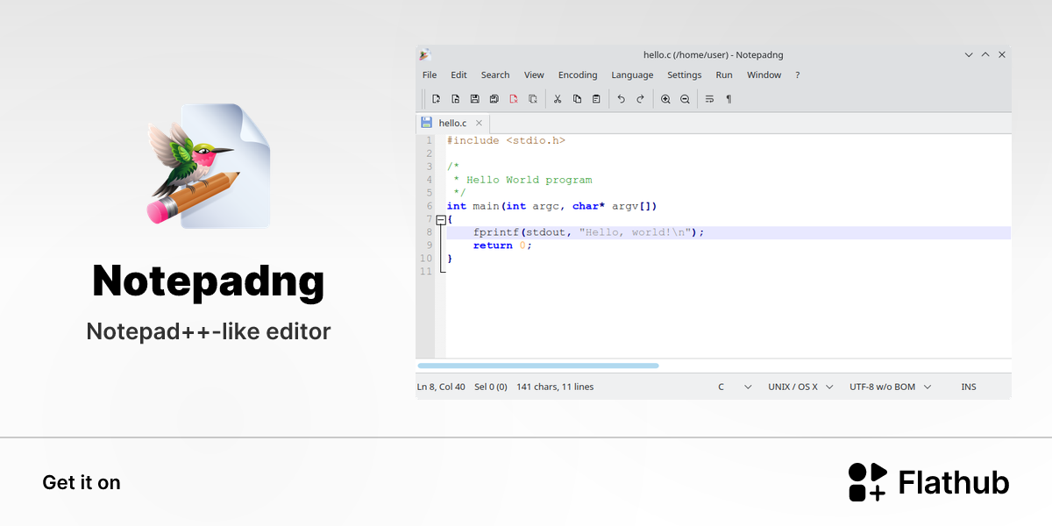Open the Window menu
Viewport: 1052px width, 526px height.
click(x=764, y=75)
